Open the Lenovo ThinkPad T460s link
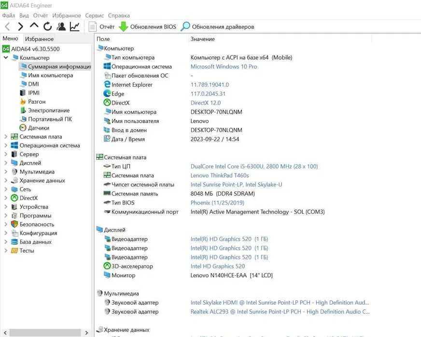 (x=220, y=175)
